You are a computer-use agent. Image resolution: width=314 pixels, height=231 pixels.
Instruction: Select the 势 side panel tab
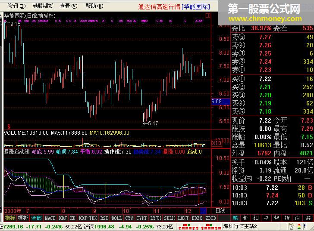point(276,218)
